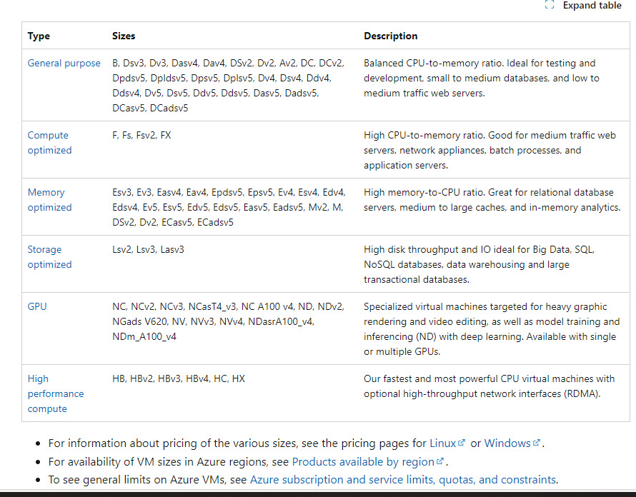Click the Sizes column header

tap(124, 36)
